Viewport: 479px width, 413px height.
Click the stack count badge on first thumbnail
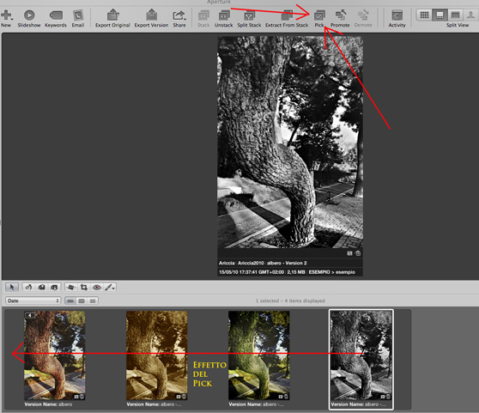point(30,315)
